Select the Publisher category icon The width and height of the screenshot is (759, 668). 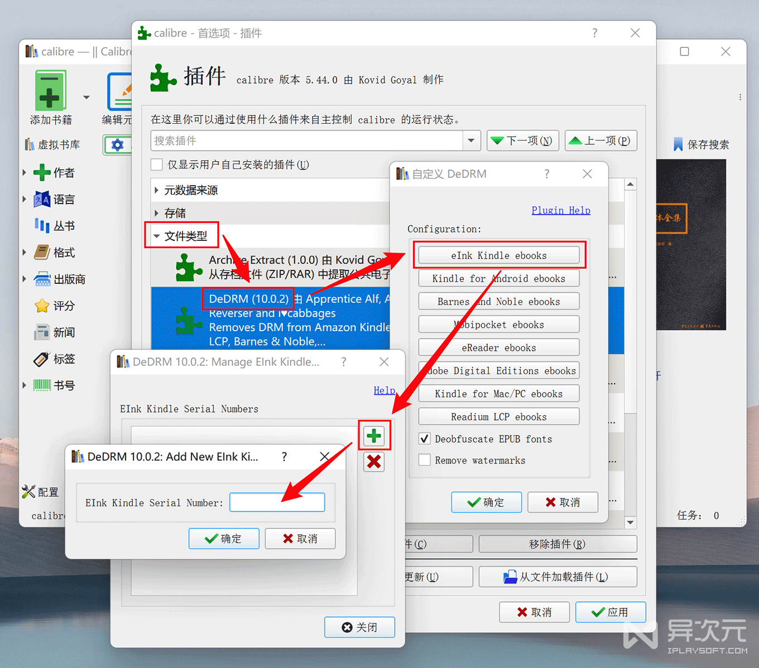point(42,279)
